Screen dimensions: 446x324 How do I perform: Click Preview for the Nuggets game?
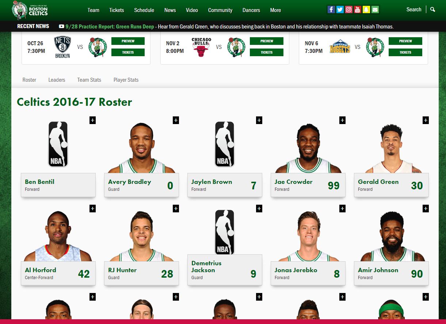(x=405, y=41)
